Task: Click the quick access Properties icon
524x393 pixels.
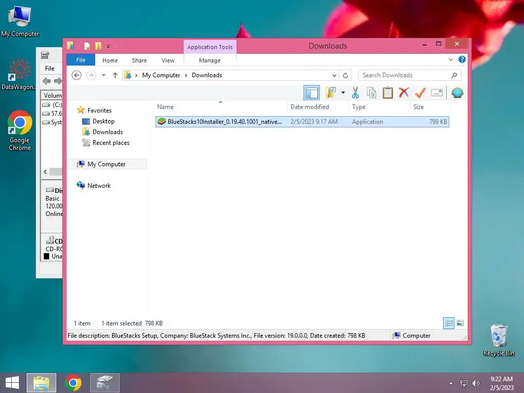Action: [87, 46]
